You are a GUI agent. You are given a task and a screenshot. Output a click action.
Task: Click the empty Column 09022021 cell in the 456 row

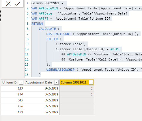(77, 106)
